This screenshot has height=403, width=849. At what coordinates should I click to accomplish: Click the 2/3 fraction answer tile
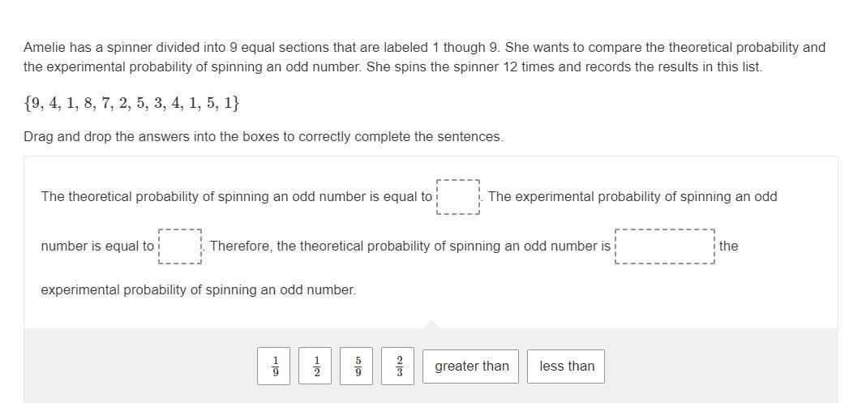click(399, 366)
